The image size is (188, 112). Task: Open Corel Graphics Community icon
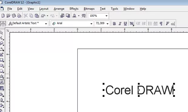tap(84, 15)
